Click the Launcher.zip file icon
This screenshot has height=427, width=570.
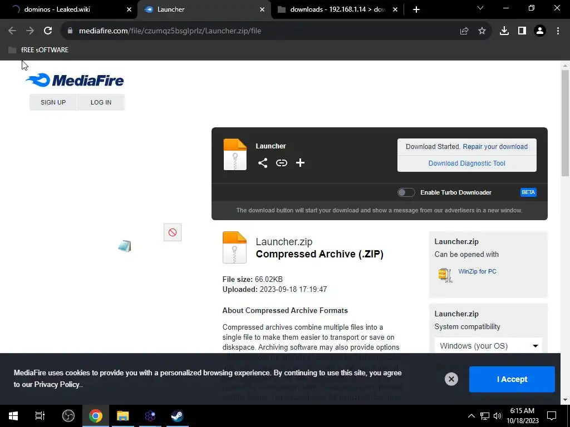[x=234, y=247]
